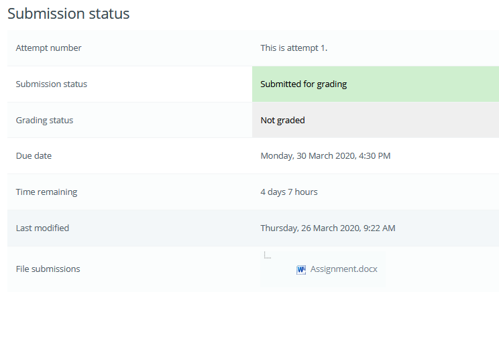Image resolution: width=499 pixels, height=351 pixels.
Task: Select the "File submissions" row label
Action: coord(48,269)
